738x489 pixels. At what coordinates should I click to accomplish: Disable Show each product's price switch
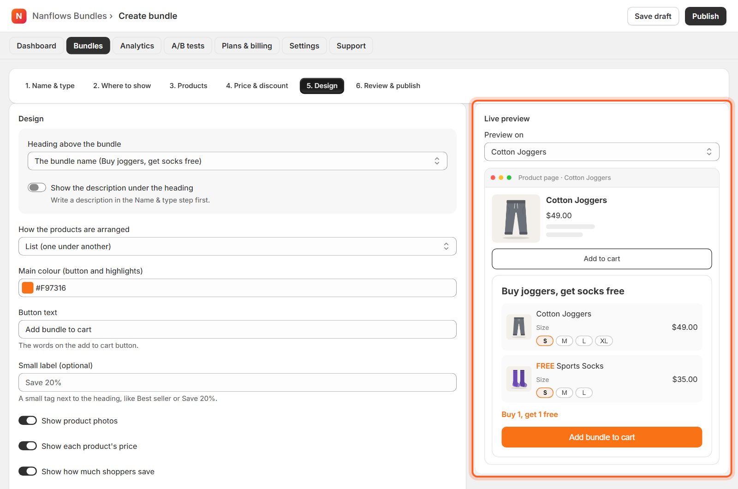coord(28,446)
